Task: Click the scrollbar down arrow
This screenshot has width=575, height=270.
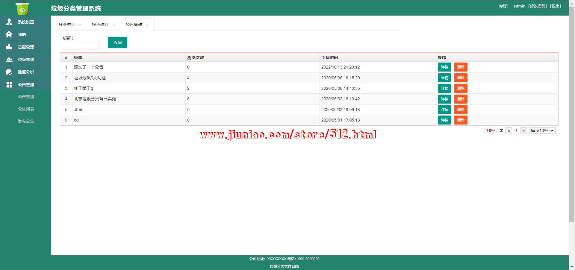Action: tap(572, 267)
